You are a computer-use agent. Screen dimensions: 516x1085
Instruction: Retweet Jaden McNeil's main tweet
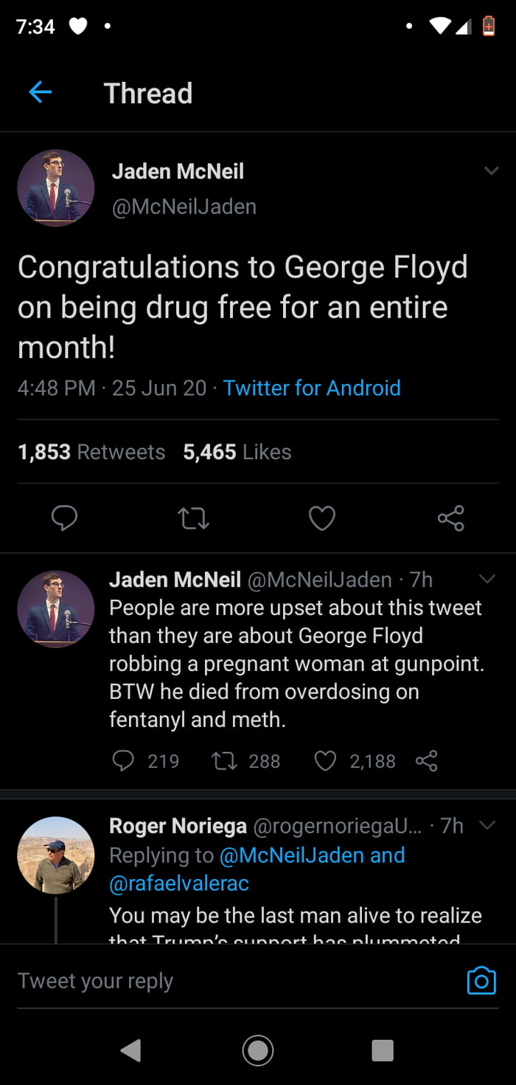[193, 518]
